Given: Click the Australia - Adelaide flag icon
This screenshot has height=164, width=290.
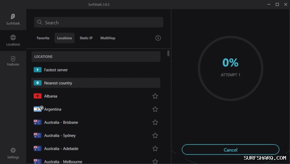Looking at the screenshot, I should pos(38,148).
